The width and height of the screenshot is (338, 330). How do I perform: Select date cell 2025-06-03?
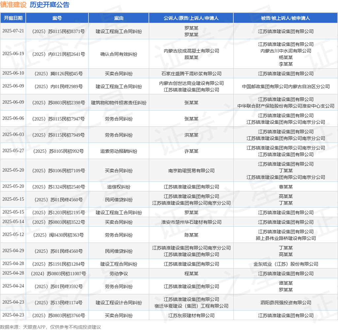13,135
